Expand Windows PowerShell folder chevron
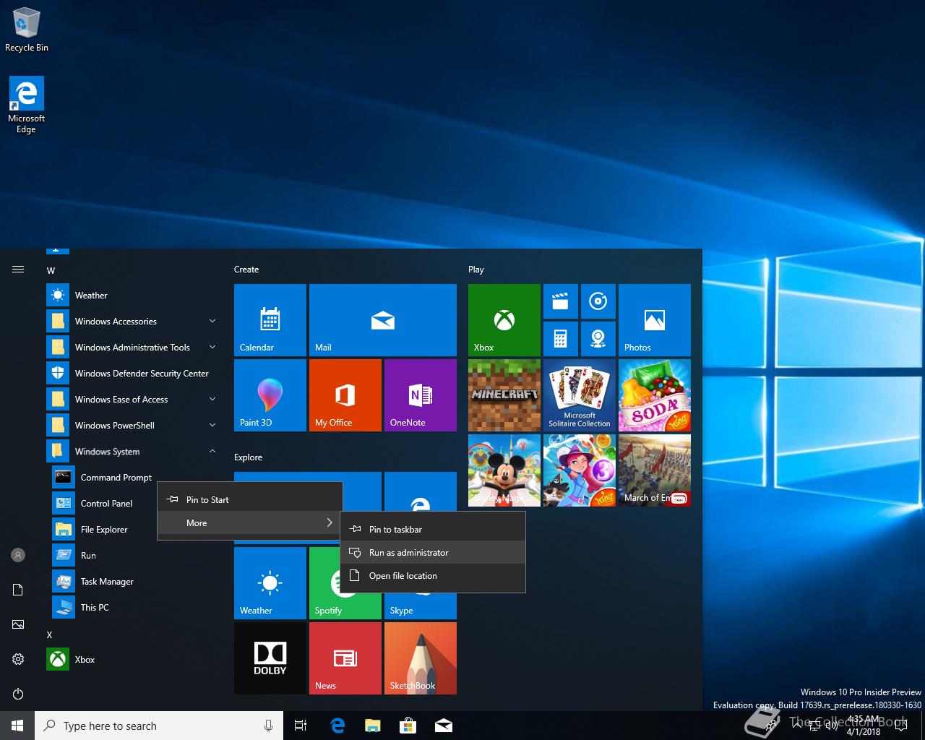Image resolution: width=925 pixels, height=740 pixels. tap(212, 425)
